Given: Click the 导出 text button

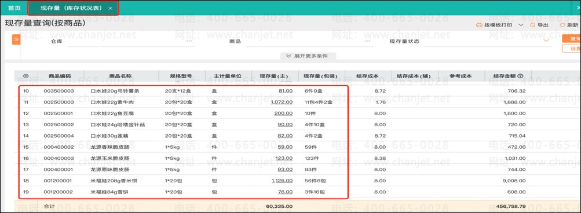Looking at the screenshot, I should point(543,25).
